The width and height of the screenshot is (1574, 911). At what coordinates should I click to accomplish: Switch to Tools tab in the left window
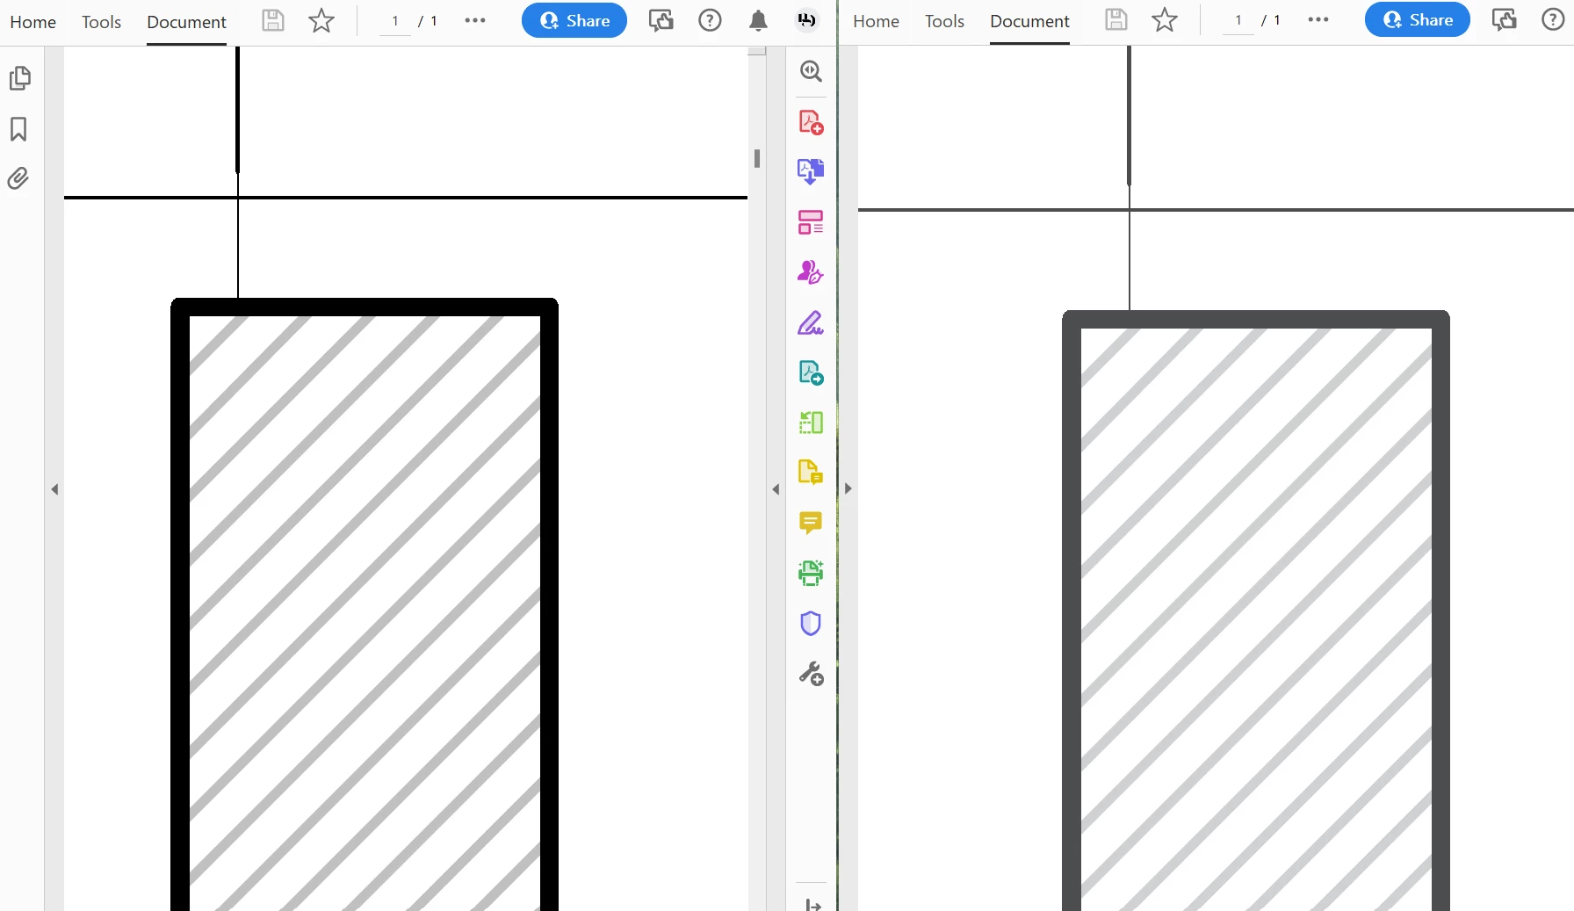click(x=101, y=22)
